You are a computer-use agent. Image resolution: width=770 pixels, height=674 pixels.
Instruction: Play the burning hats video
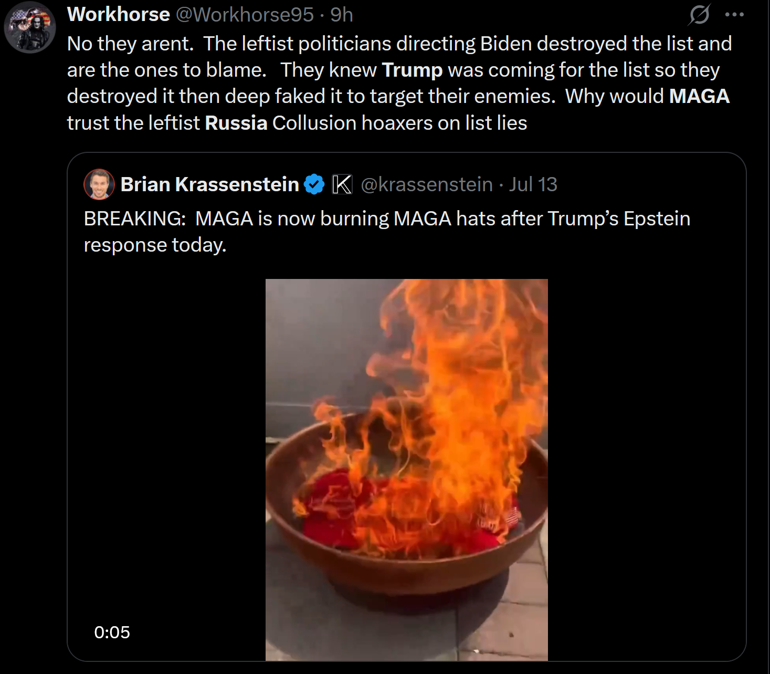407,470
